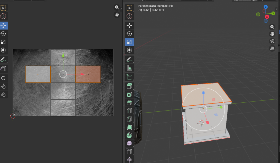This screenshot has width=280, height=163.
Task: Pick the Annotate tool in UV editor toolbar
Action: coord(4,59)
